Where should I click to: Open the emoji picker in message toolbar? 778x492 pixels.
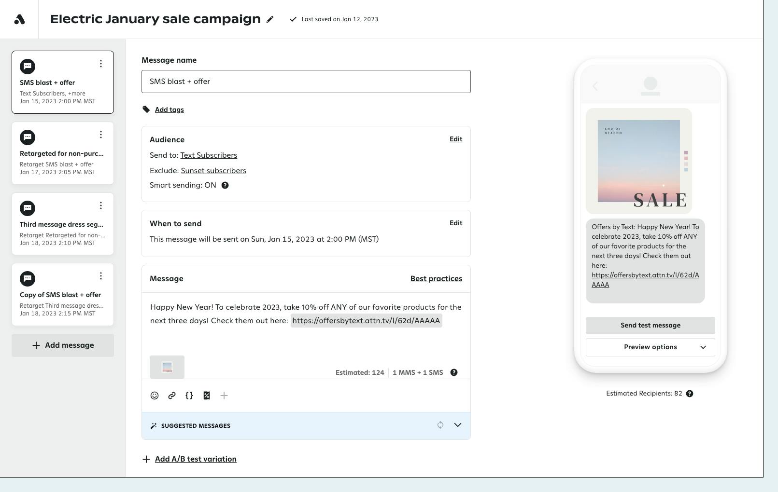pyautogui.click(x=155, y=396)
